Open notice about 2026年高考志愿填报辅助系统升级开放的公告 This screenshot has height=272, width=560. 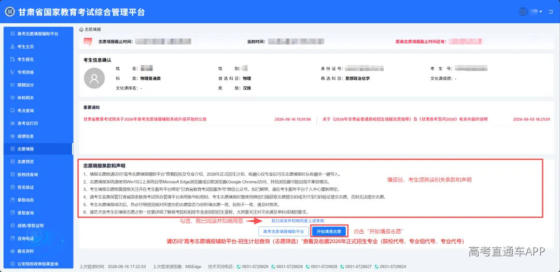tap(145, 119)
